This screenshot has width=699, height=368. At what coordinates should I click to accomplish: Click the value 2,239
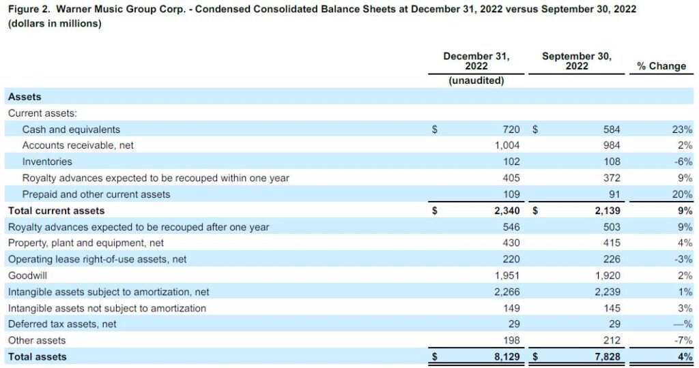pyautogui.click(x=607, y=292)
